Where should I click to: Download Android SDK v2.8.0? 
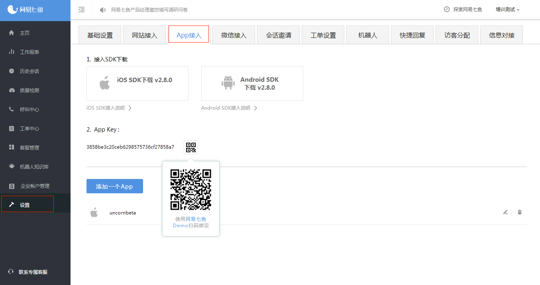point(252,83)
